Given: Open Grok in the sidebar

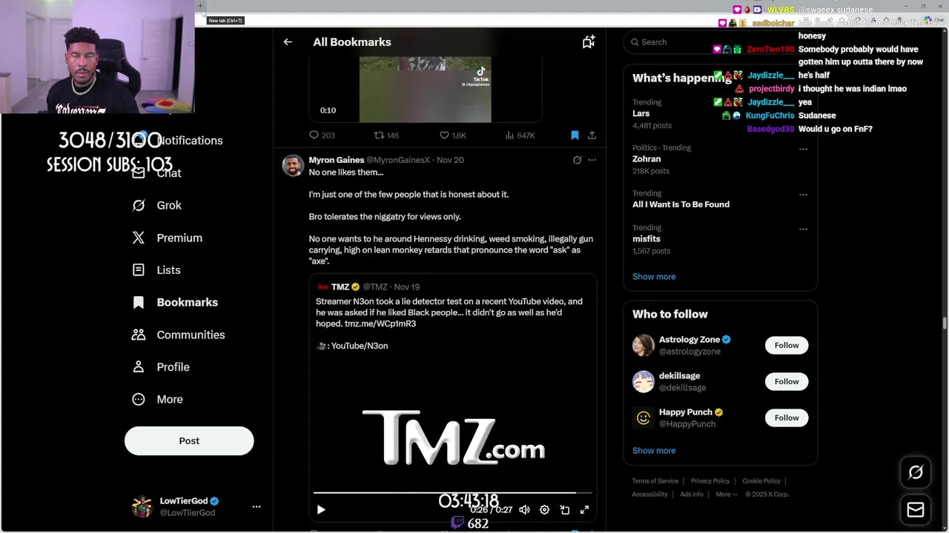Looking at the screenshot, I should [157, 205].
